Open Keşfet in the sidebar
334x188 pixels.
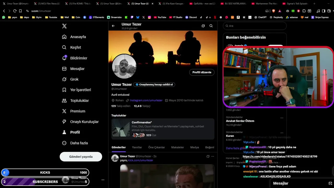tap(72, 48)
